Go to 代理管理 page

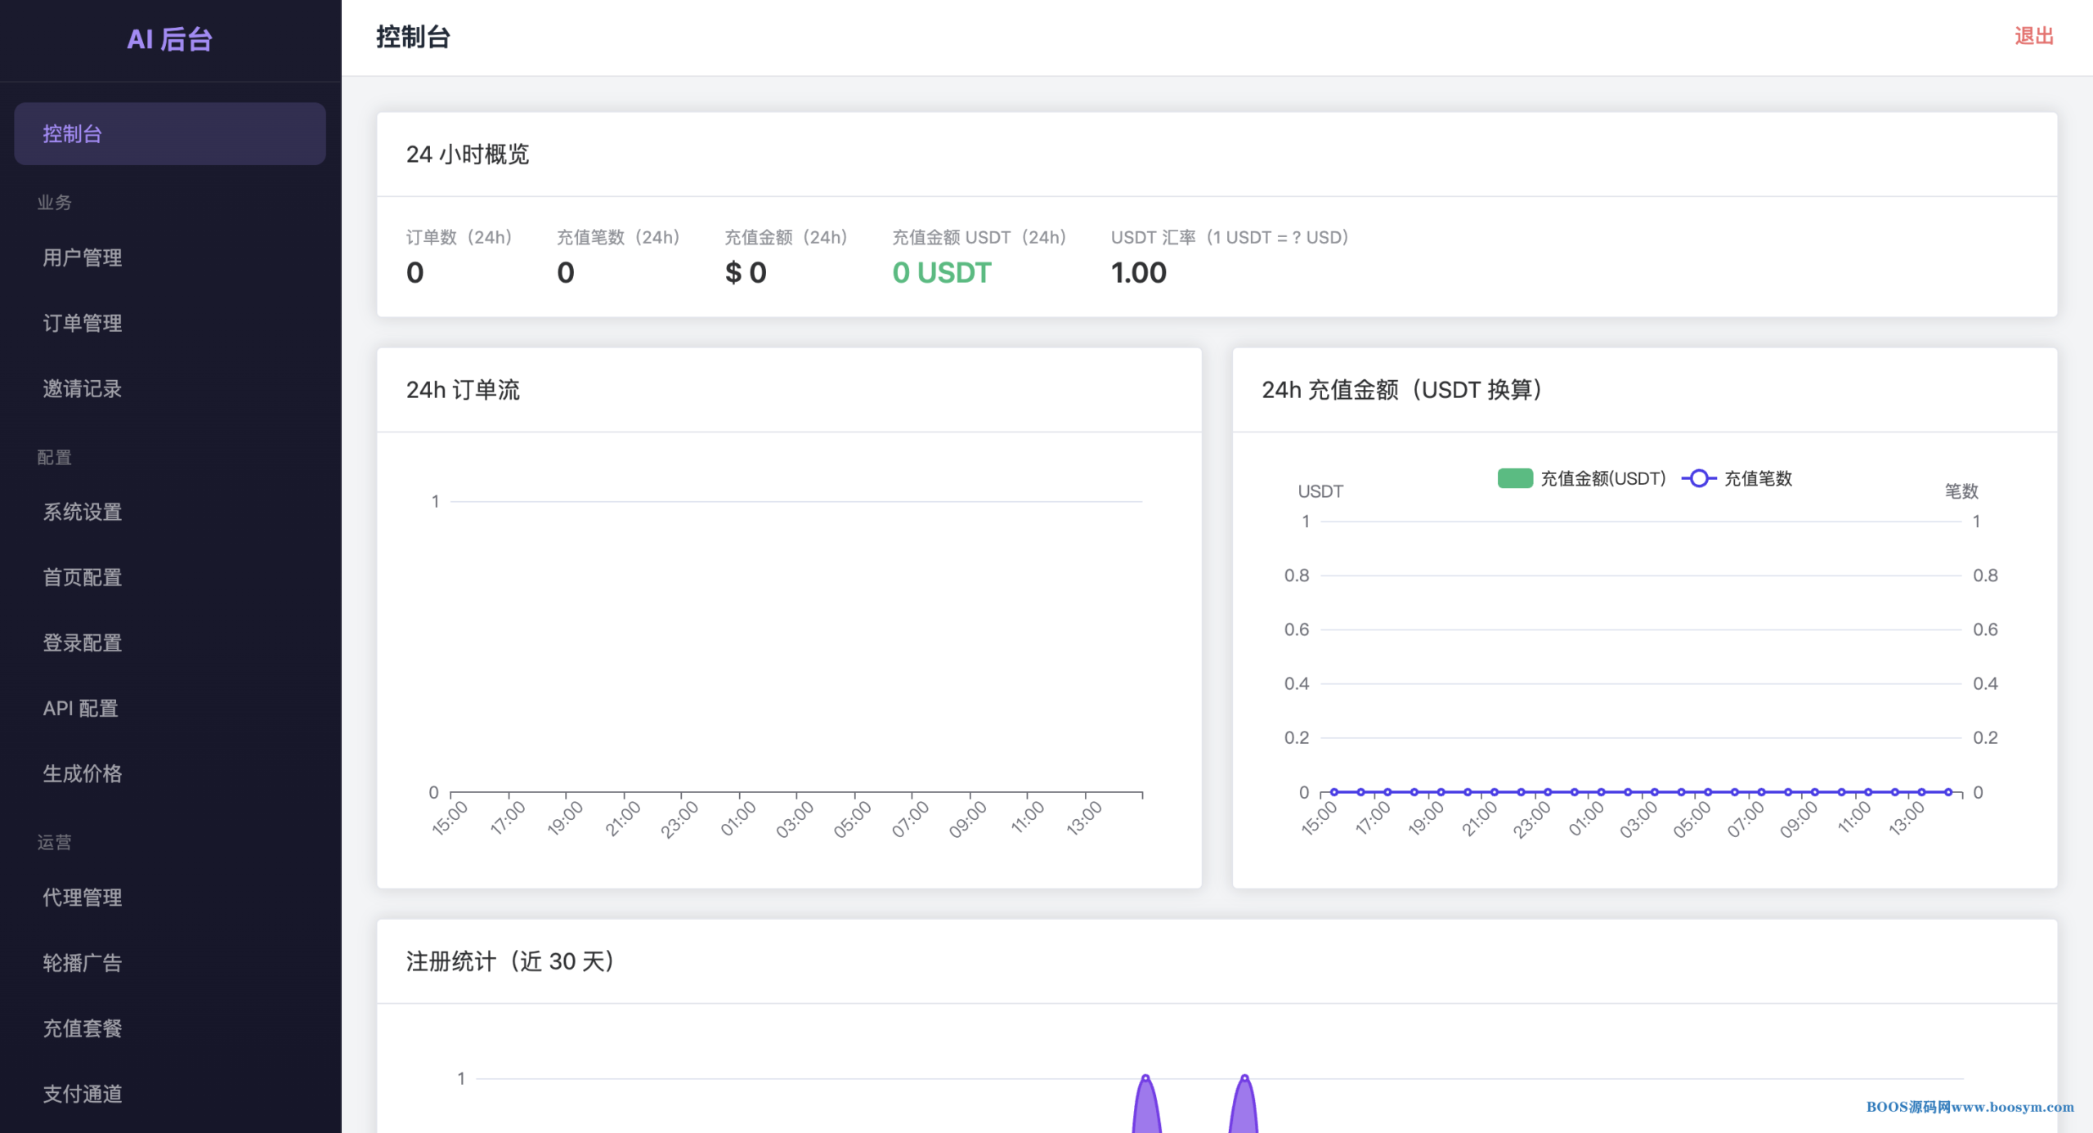[83, 897]
